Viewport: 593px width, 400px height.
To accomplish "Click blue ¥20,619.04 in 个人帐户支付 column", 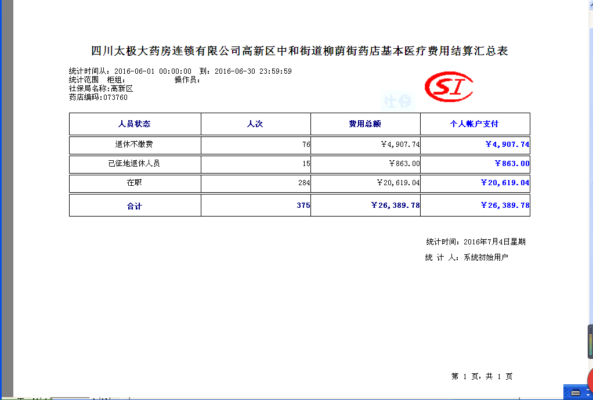I will (505, 182).
